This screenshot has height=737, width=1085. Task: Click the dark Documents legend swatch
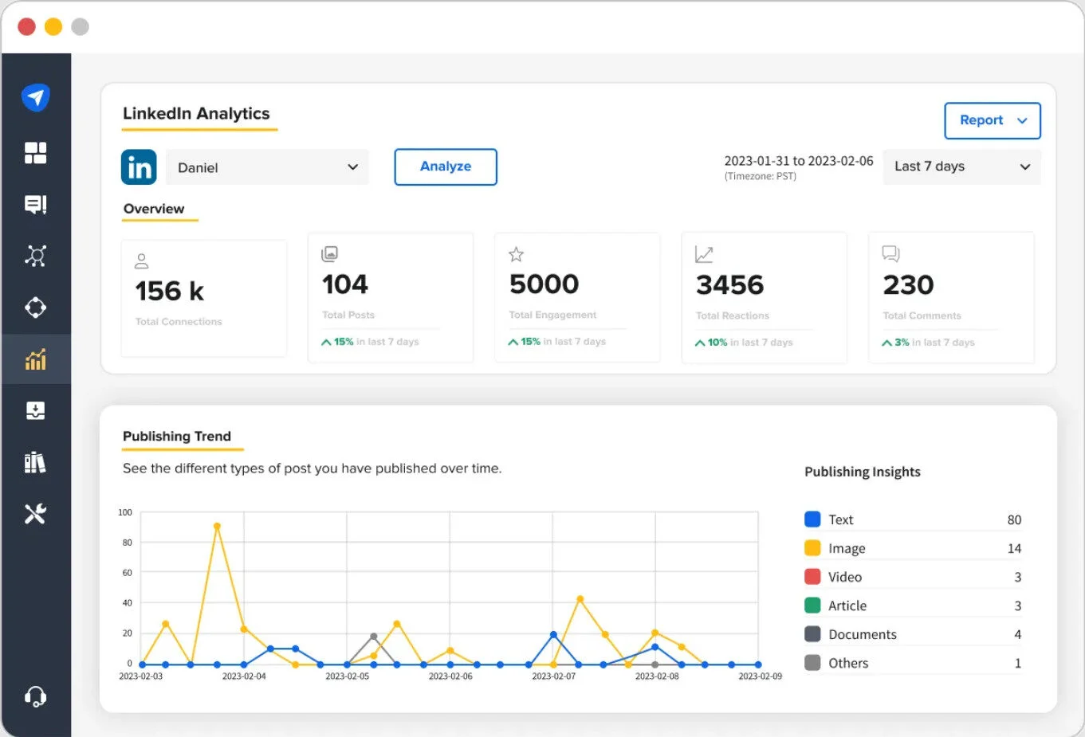point(812,634)
